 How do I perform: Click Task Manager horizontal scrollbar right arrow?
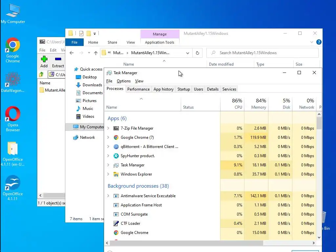[313, 243]
